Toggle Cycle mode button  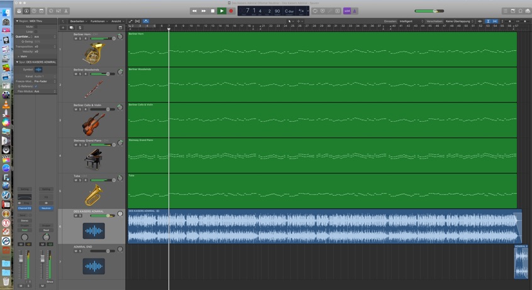(315, 11)
